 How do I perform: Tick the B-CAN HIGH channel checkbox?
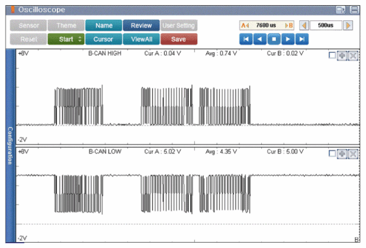coord(333,56)
